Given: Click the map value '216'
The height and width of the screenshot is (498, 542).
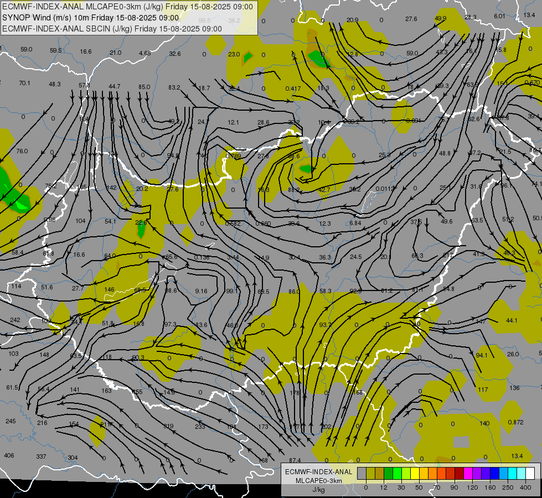Looking at the screenshot, I should [x=42, y=423].
